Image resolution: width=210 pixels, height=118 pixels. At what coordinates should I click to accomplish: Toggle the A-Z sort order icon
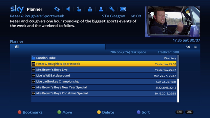(188, 47)
